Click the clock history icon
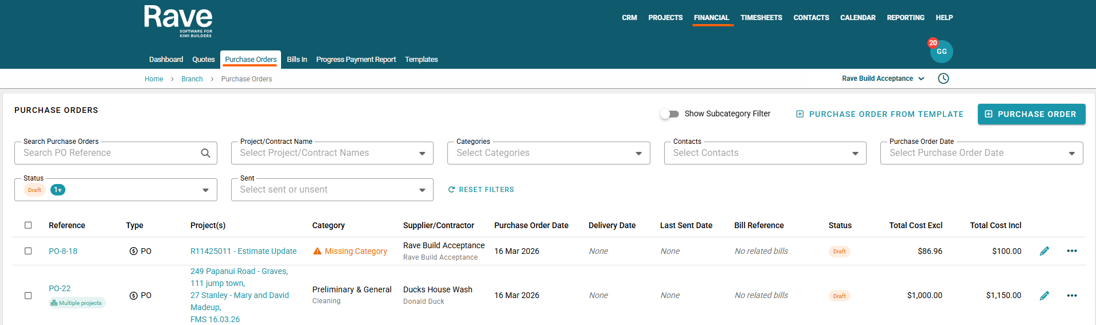The height and width of the screenshot is (325, 1096). click(x=943, y=79)
